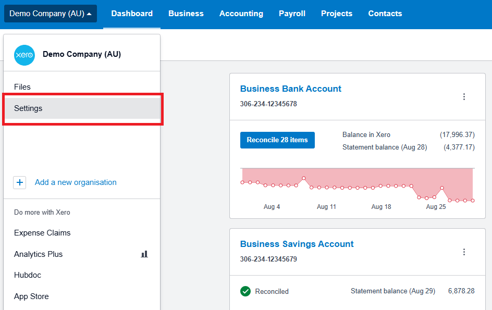This screenshot has width=492, height=310.
Task: Open Expense Claims
Action: pyautogui.click(x=42, y=233)
